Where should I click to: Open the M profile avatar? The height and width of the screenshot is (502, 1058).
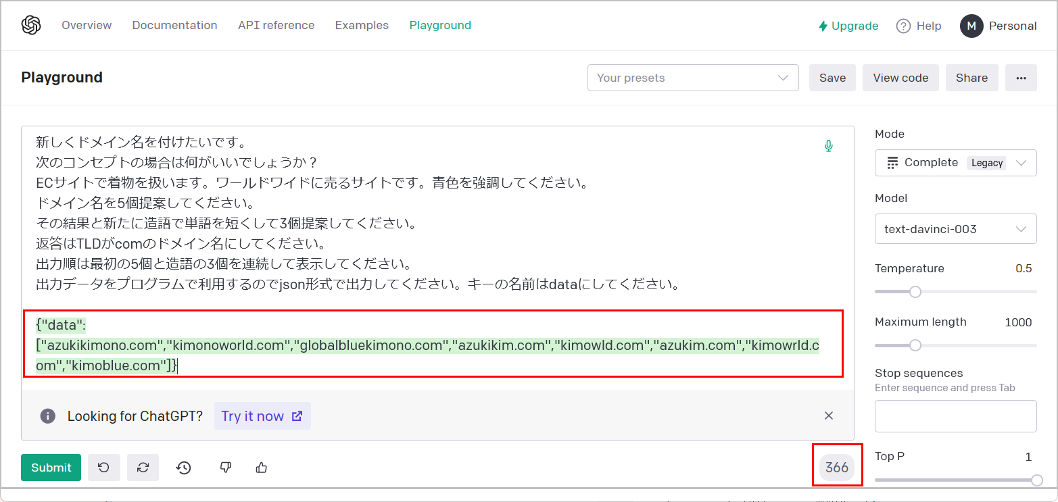971,26
